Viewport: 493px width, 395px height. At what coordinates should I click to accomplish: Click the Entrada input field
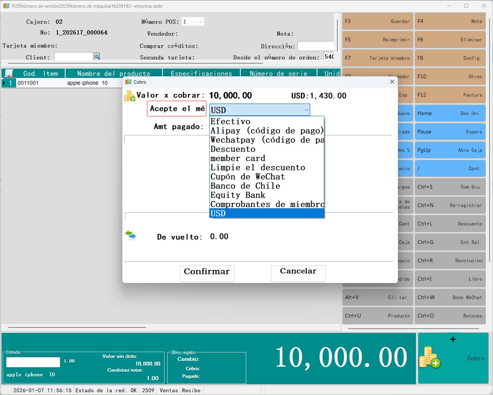point(33,362)
